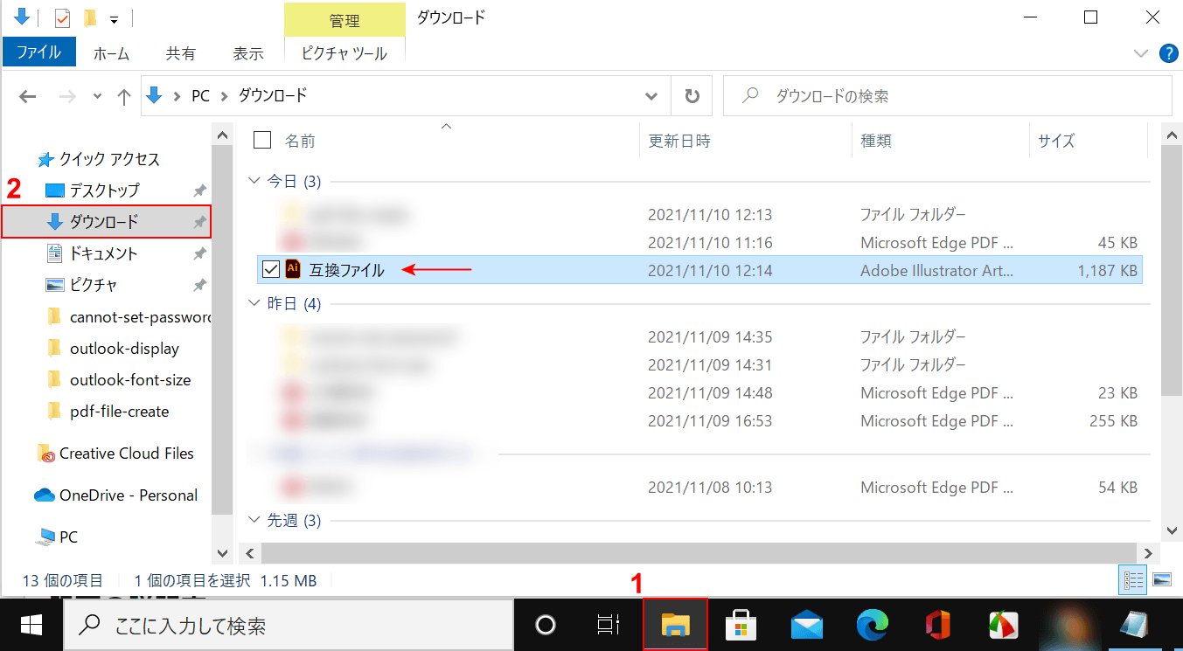Click the Adobe Illustrator icon of 互換ファイル
The image size is (1183, 651).
294,270
